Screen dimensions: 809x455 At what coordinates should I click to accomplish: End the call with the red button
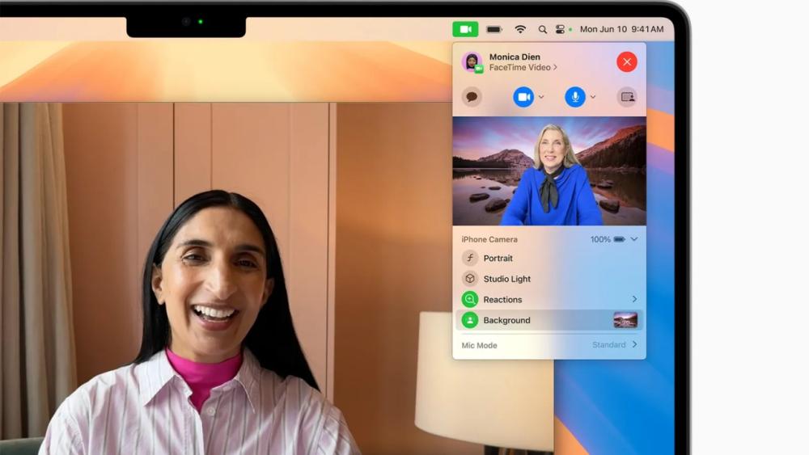pos(627,62)
